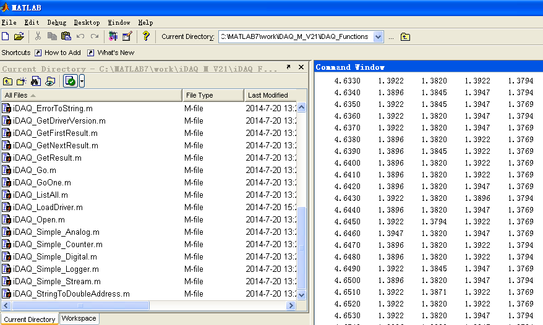
Task: Click the How to Add shortcut
Action: coord(58,53)
